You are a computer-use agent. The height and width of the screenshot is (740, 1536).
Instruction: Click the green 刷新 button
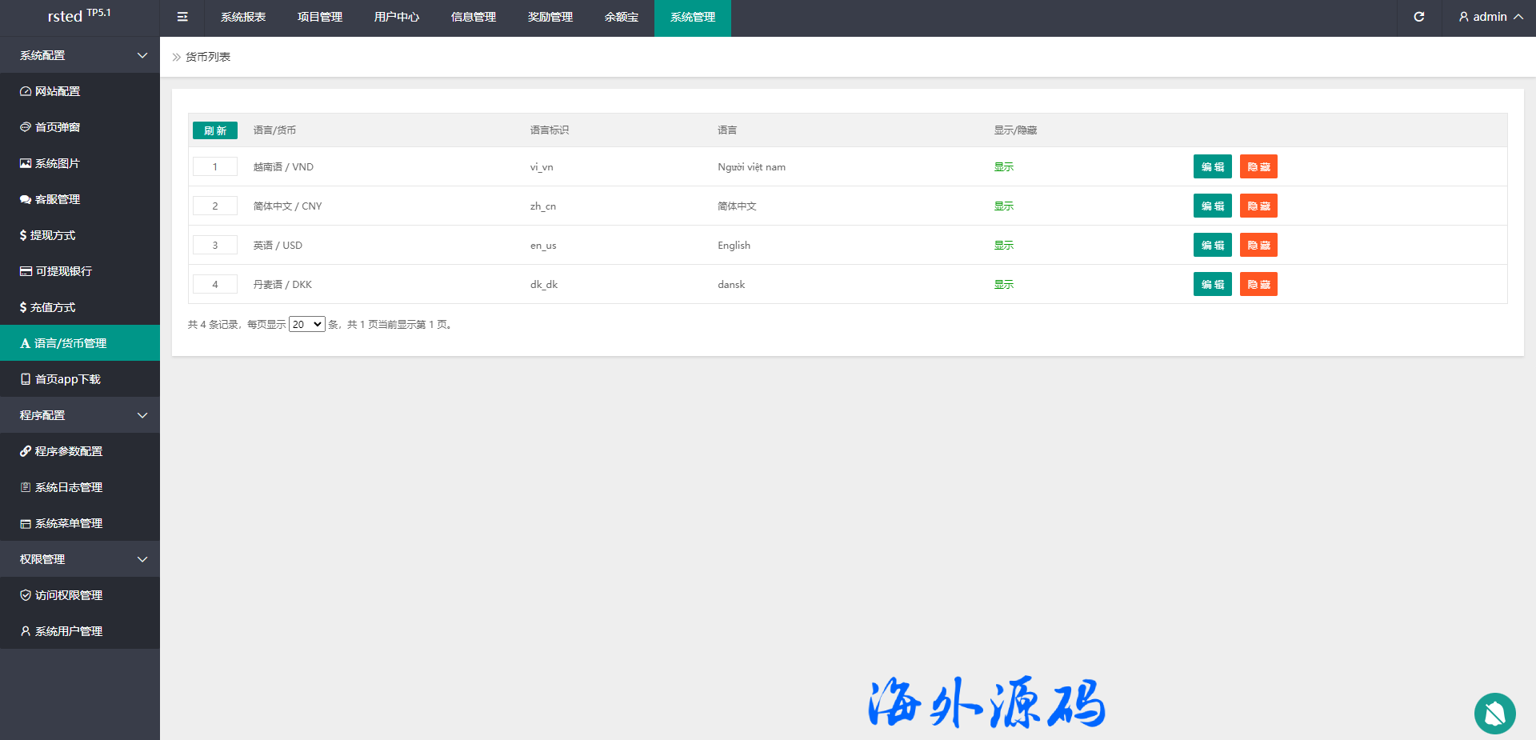pos(214,130)
